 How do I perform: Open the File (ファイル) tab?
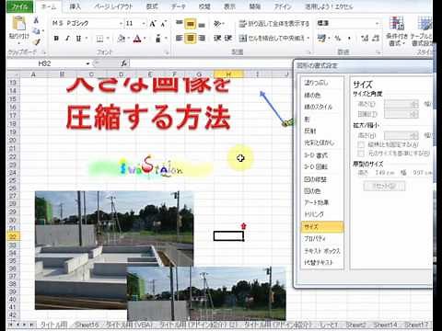click(20, 6)
